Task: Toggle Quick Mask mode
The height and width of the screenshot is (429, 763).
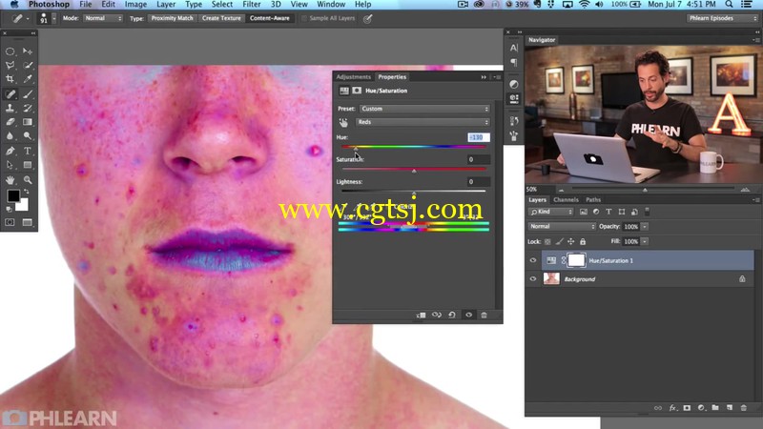Action: pyautogui.click(x=10, y=222)
